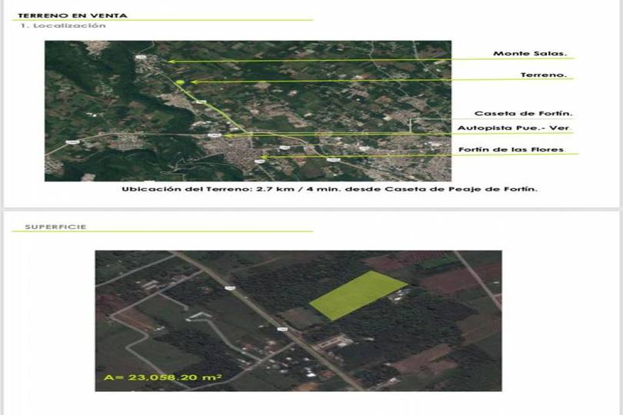Click the green Terreno dot on the location map

pyautogui.click(x=180, y=81)
